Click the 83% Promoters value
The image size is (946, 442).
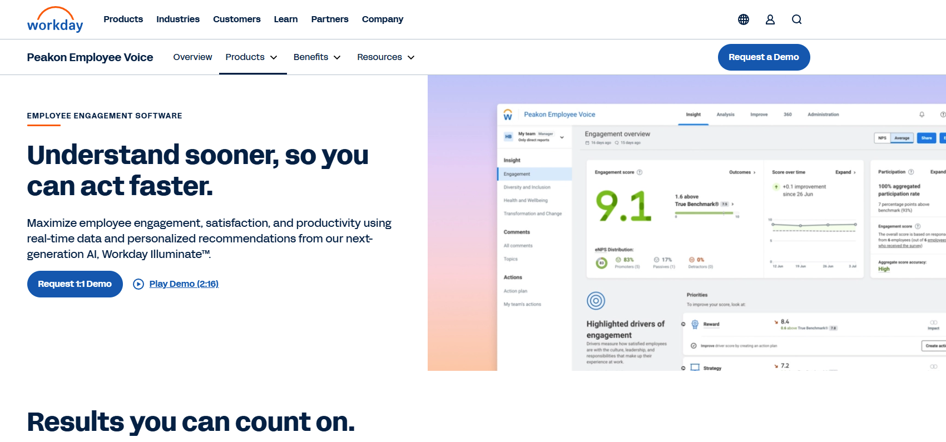(628, 260)
